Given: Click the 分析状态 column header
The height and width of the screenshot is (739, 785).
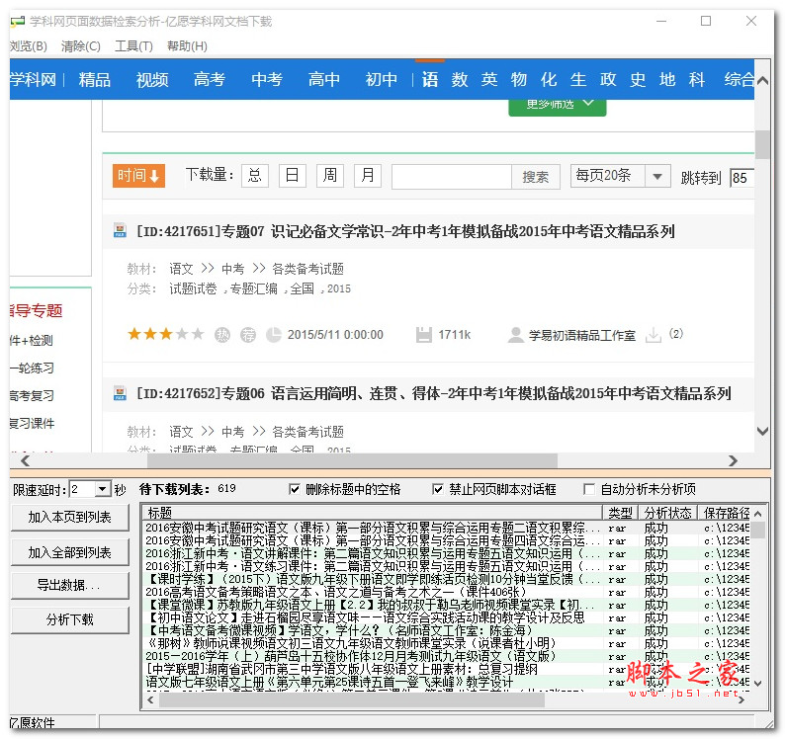Looking at the screenshot, I should tap(668, 513).
